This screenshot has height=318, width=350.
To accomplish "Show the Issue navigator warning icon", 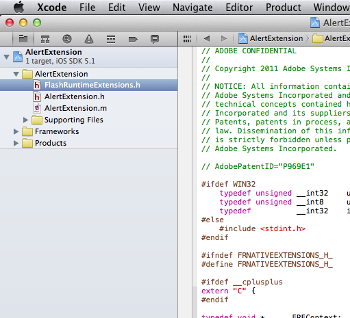I will [x=89, y=39].
